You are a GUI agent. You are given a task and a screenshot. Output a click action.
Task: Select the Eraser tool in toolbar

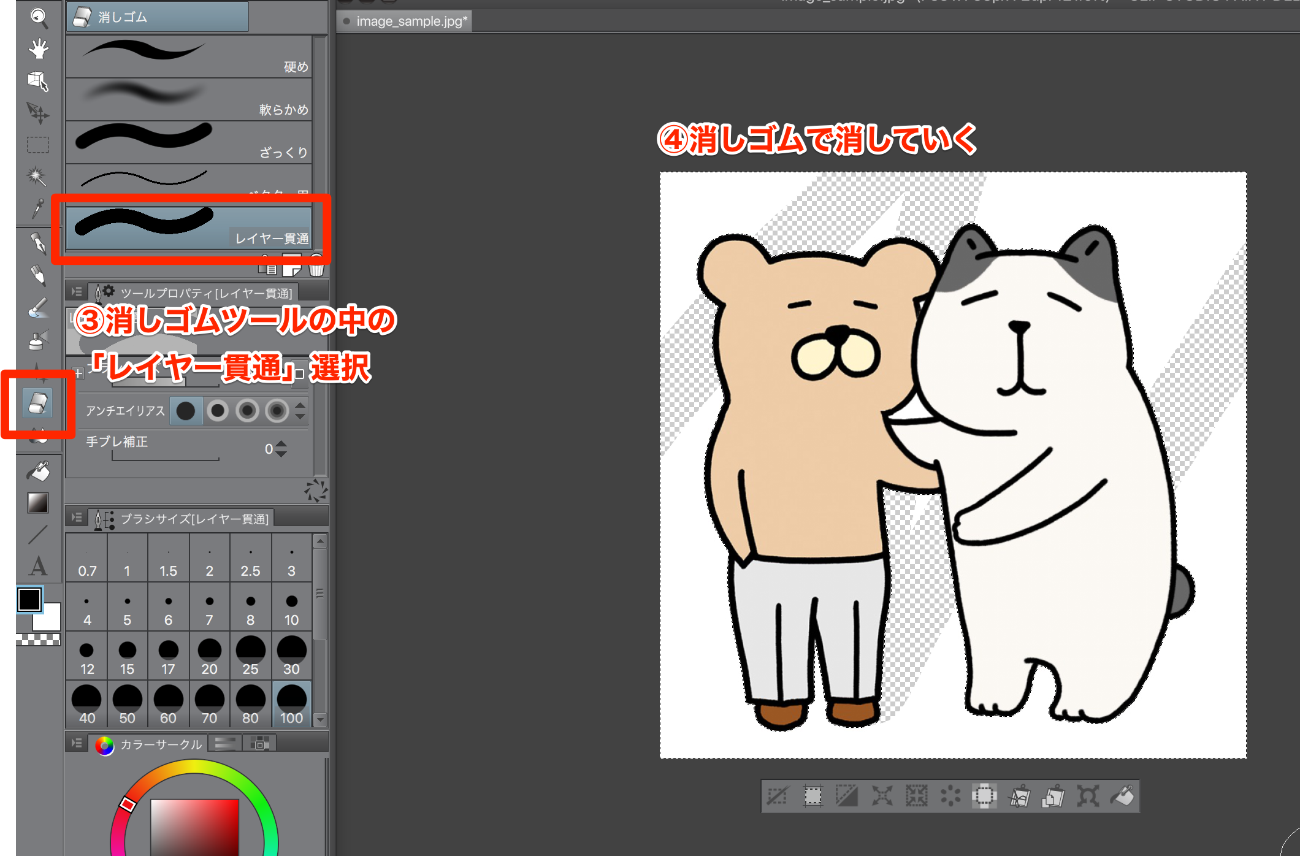[x=38, y=403]
